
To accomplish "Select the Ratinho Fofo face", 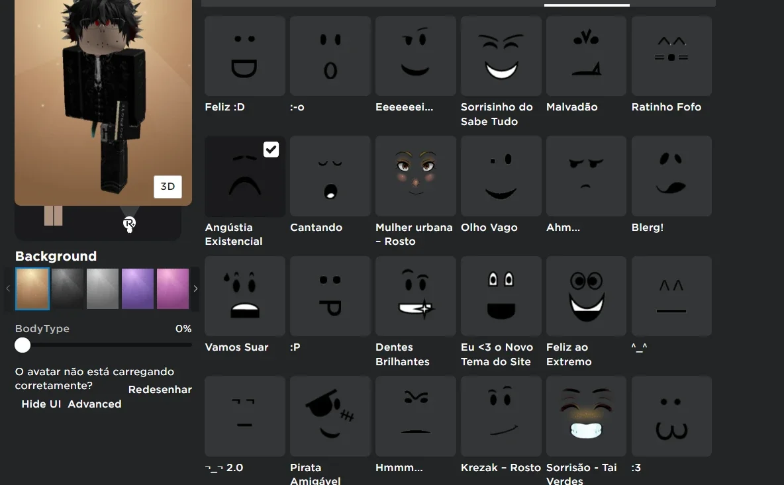I will [x=671, y=56].
